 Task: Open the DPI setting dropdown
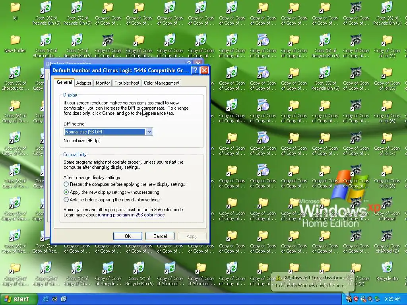[149, 132]
